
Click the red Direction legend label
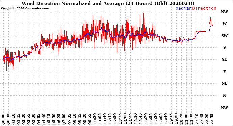204,8
